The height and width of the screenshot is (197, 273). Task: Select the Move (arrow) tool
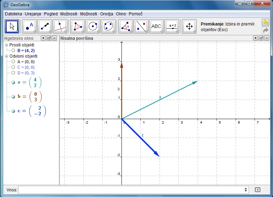click(12, 26)
